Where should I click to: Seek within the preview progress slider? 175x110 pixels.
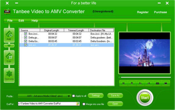145,77
